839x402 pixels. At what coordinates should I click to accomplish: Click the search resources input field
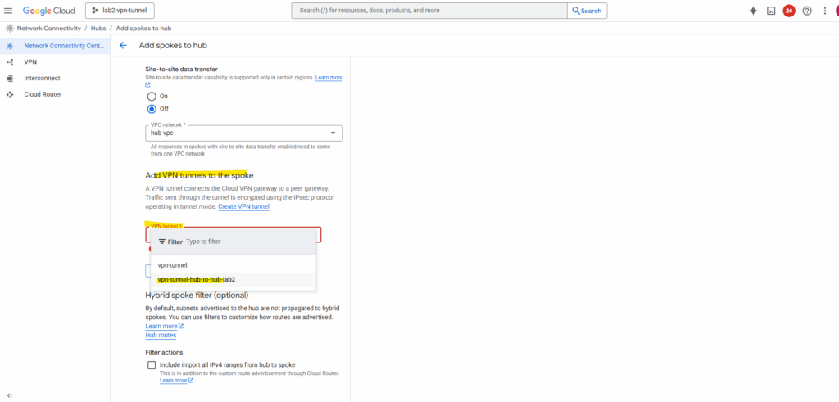tap(429, 11)
